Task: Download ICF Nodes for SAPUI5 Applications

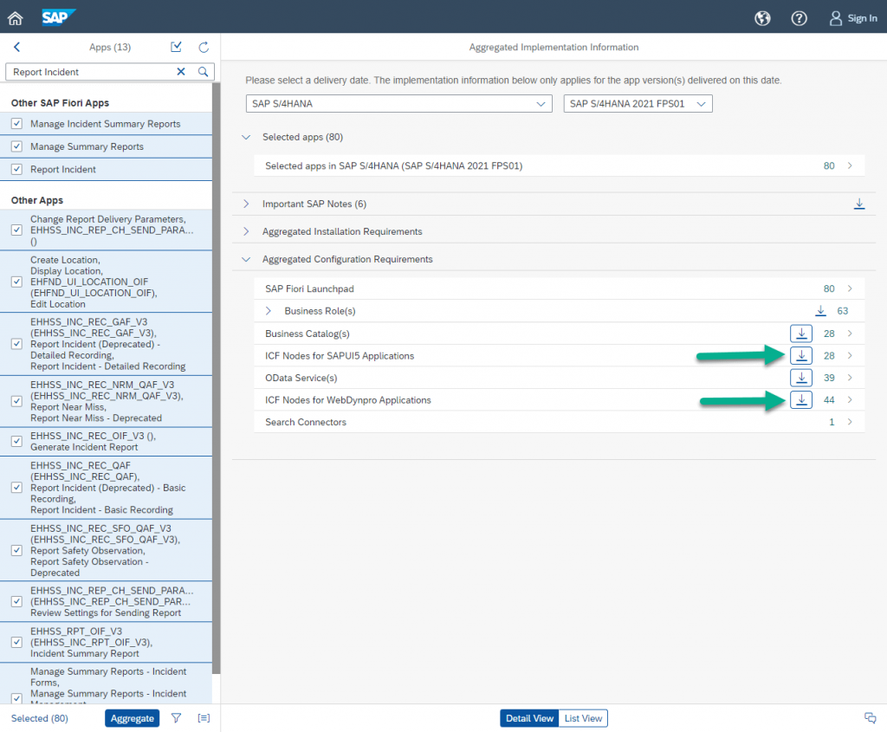Action: (801, 355)
